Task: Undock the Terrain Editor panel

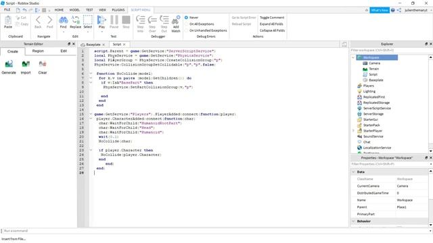Action: click(x=69, y=44)
